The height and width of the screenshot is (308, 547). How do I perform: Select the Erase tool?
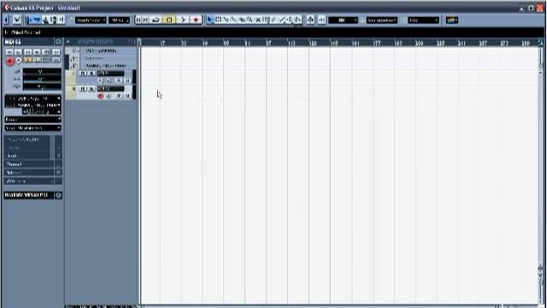coord(242,20)
